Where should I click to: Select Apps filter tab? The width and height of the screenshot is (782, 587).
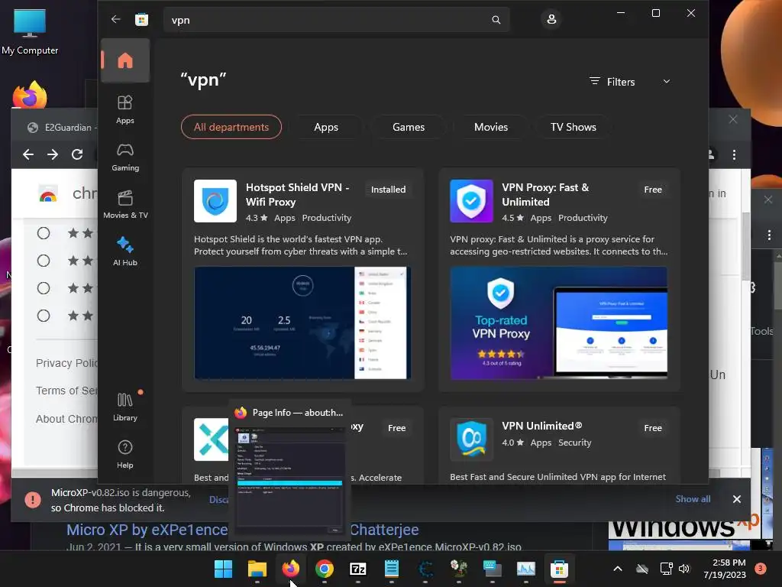point(326,127)
